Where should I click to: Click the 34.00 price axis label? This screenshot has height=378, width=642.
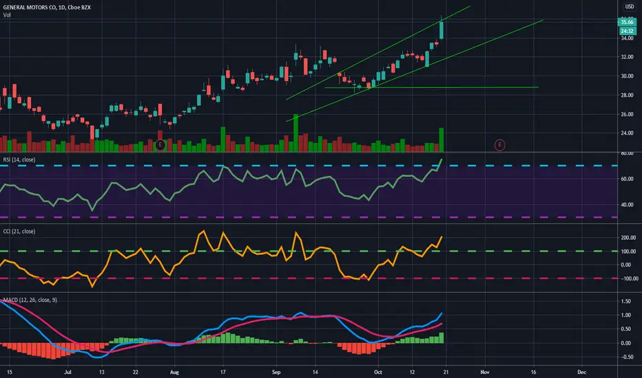[627, 38]
